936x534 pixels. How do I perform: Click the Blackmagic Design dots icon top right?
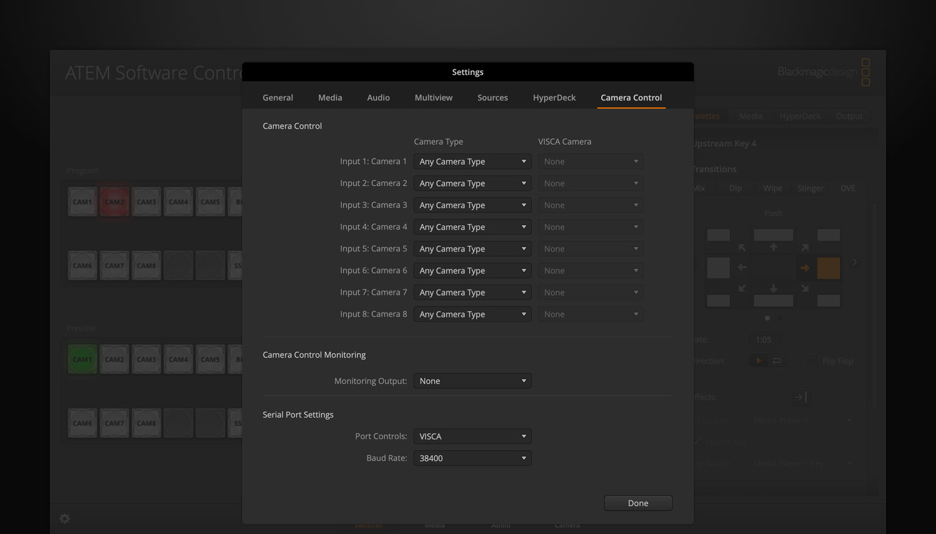(865, 72)
